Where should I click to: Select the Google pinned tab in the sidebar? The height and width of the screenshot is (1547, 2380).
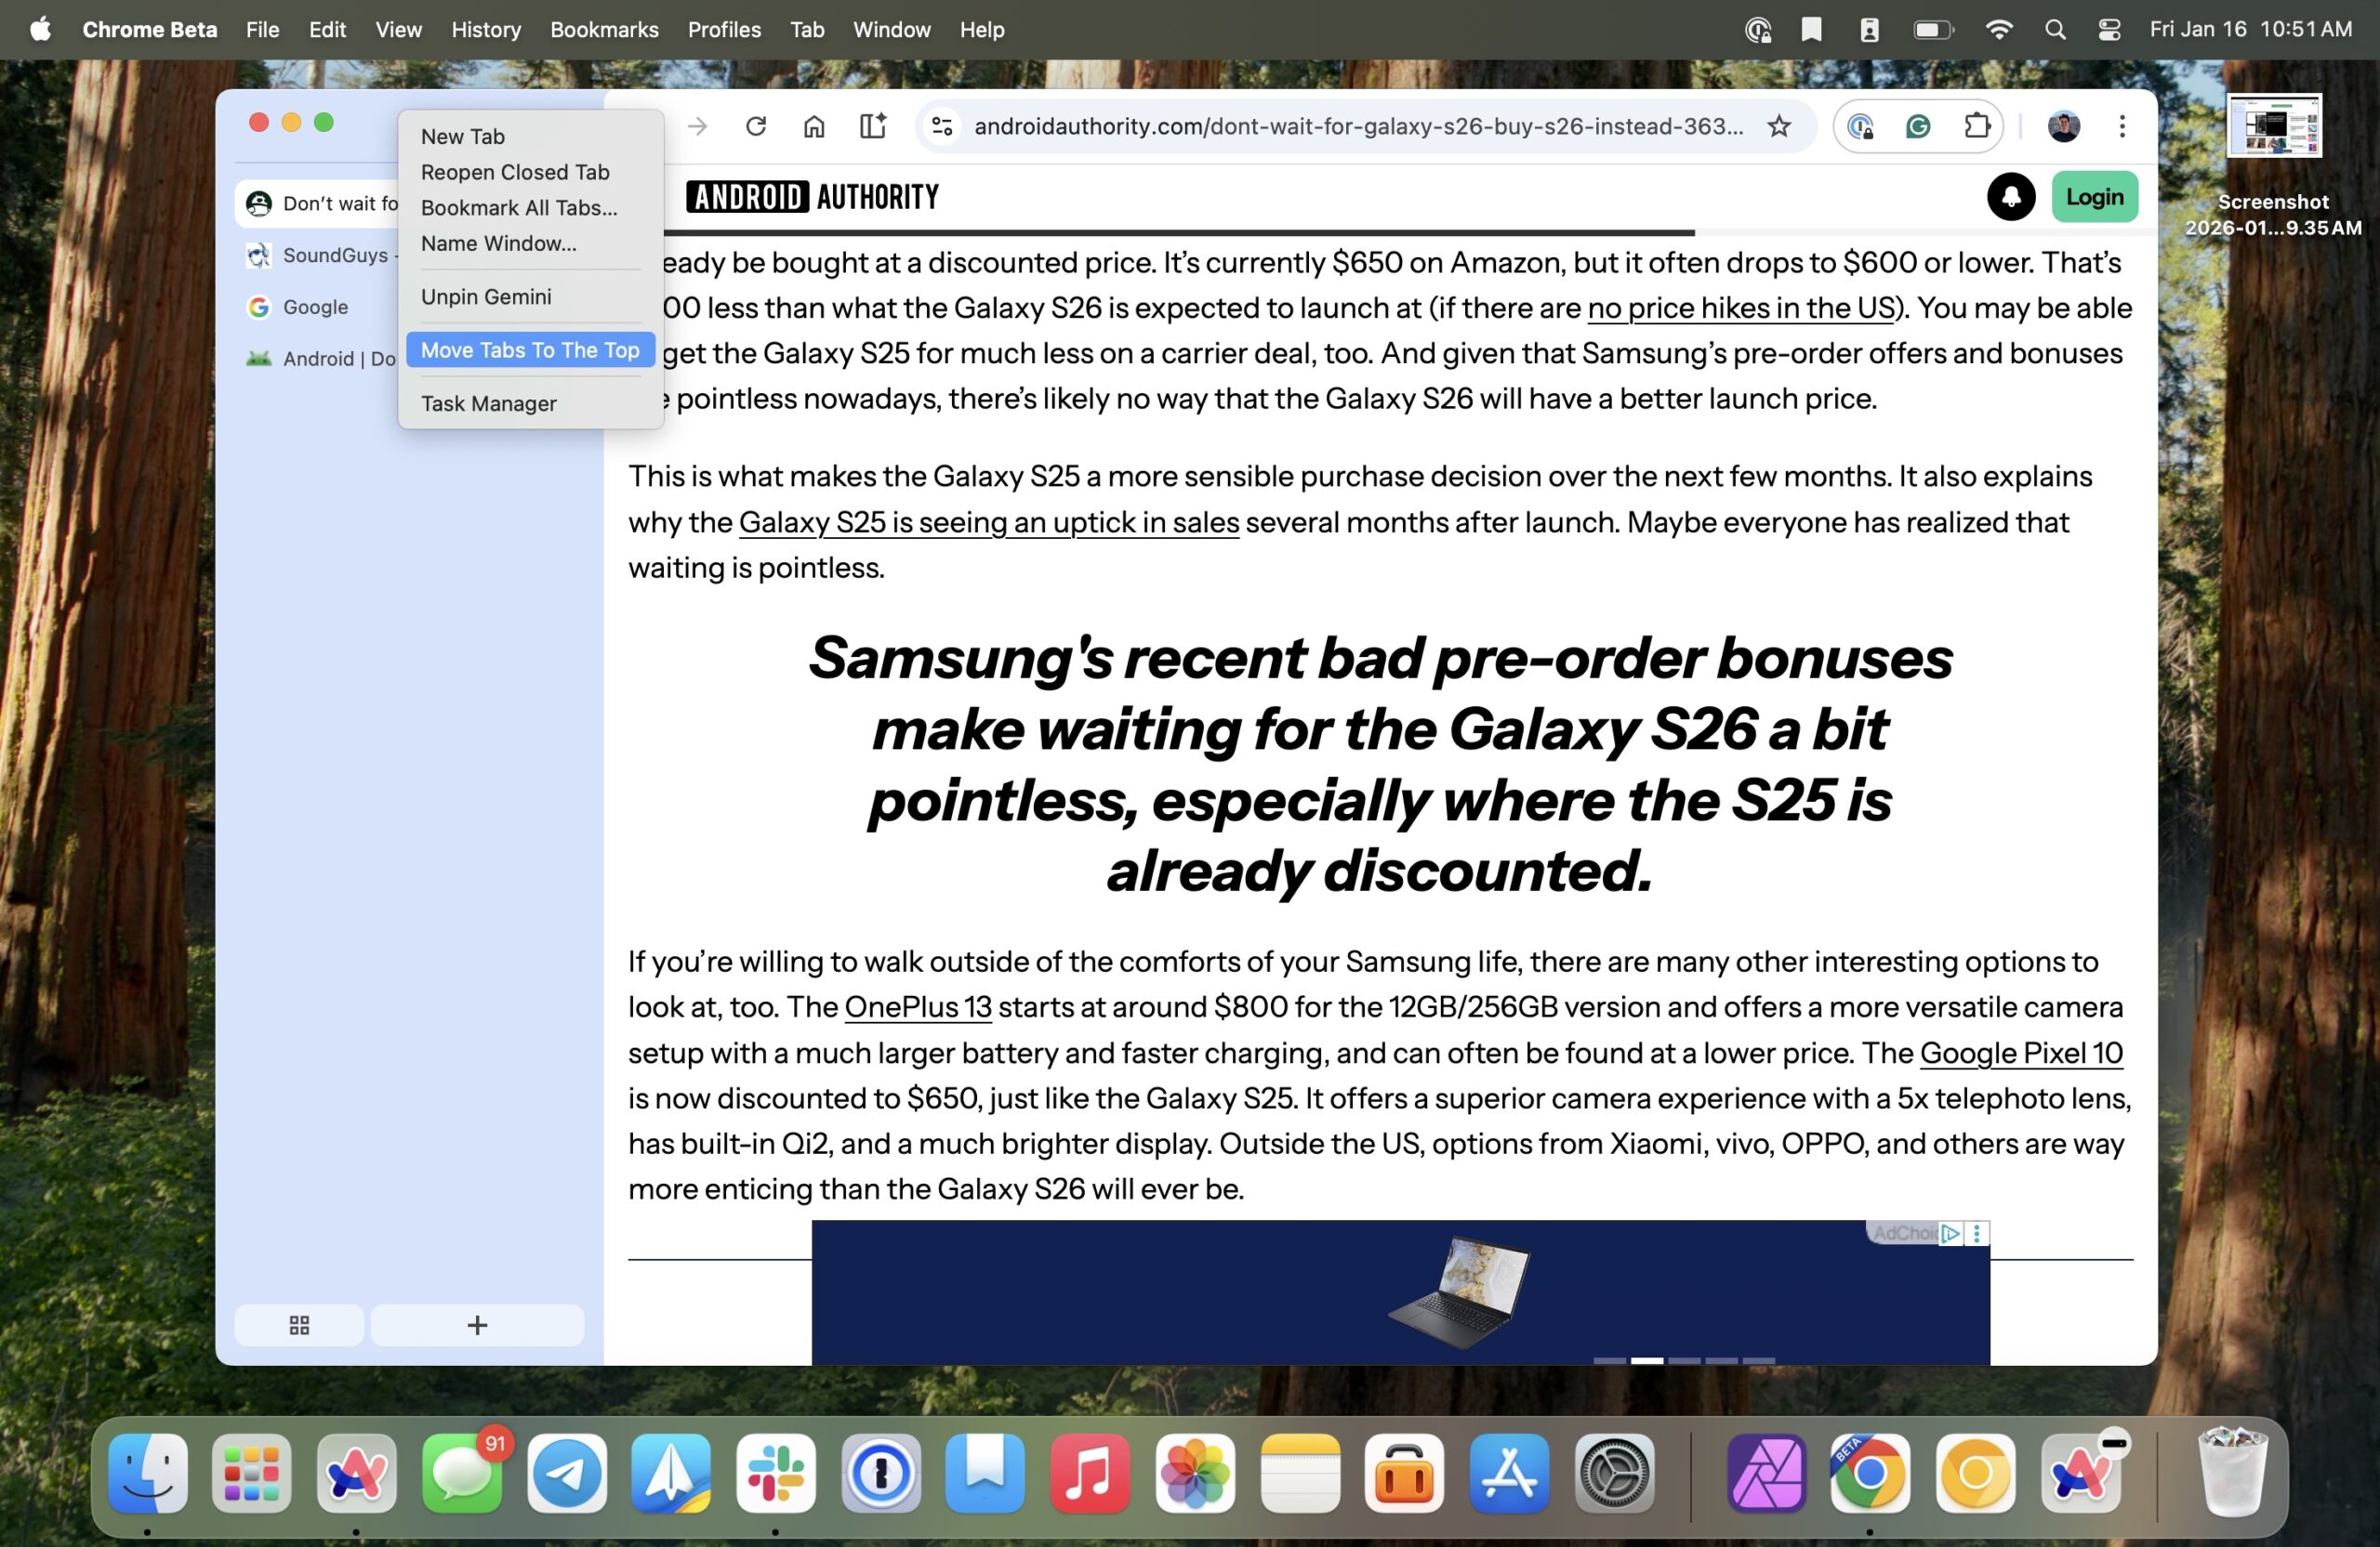pos(315,307)
